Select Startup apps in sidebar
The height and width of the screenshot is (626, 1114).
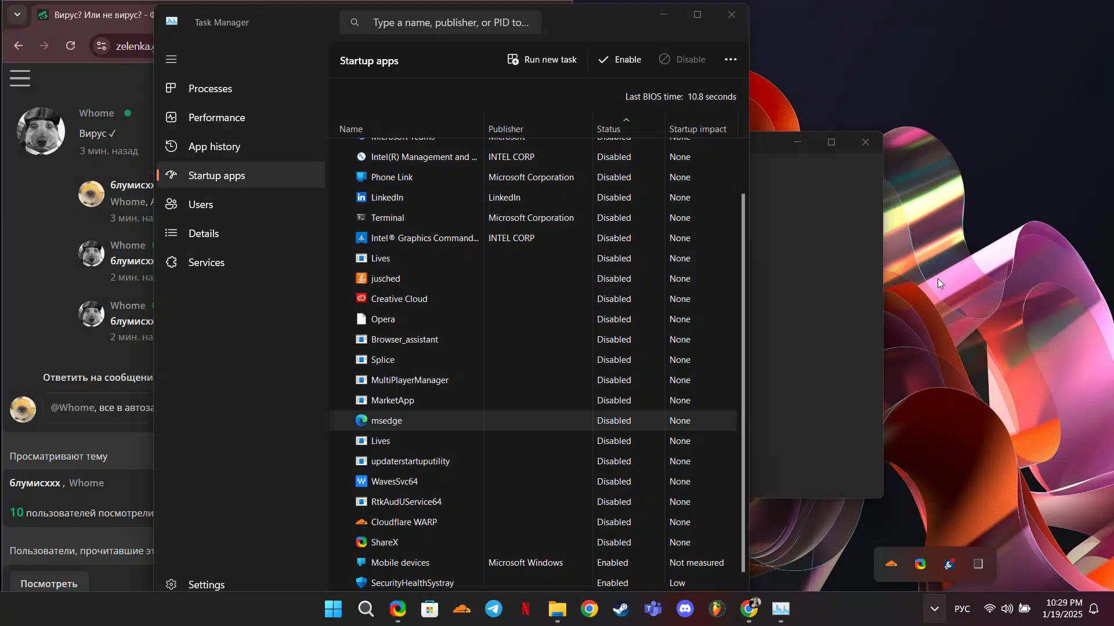coord(241,175)
